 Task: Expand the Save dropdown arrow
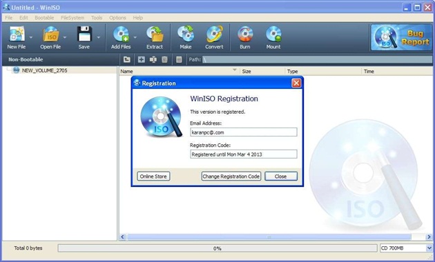(99, 37)
